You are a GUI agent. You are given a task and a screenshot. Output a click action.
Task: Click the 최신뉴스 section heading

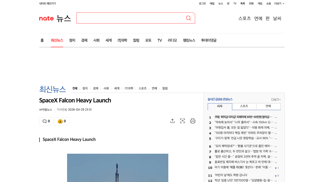pos(52,89)
